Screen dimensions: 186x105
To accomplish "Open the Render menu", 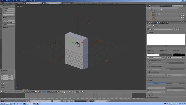I will 10,3.
